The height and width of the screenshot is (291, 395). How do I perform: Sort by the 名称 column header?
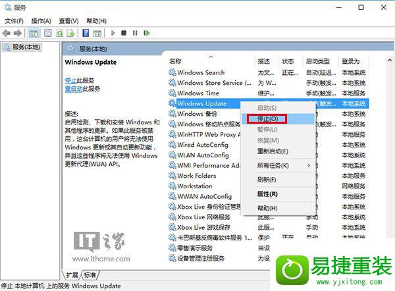click(x=211, y=61)
